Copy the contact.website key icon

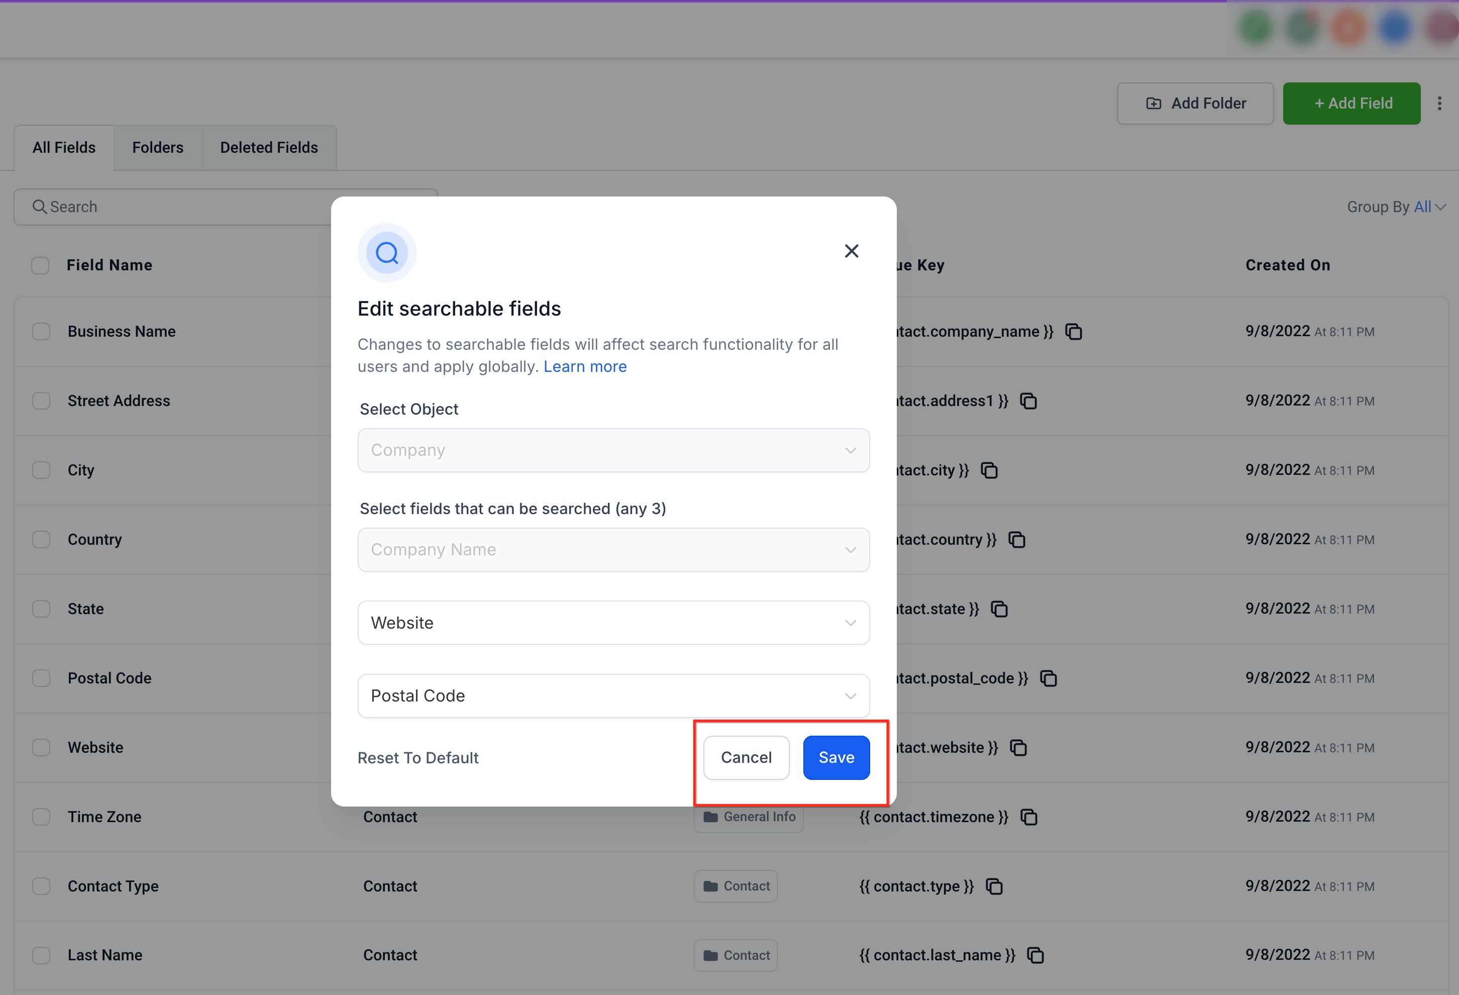click(1018, 748)
